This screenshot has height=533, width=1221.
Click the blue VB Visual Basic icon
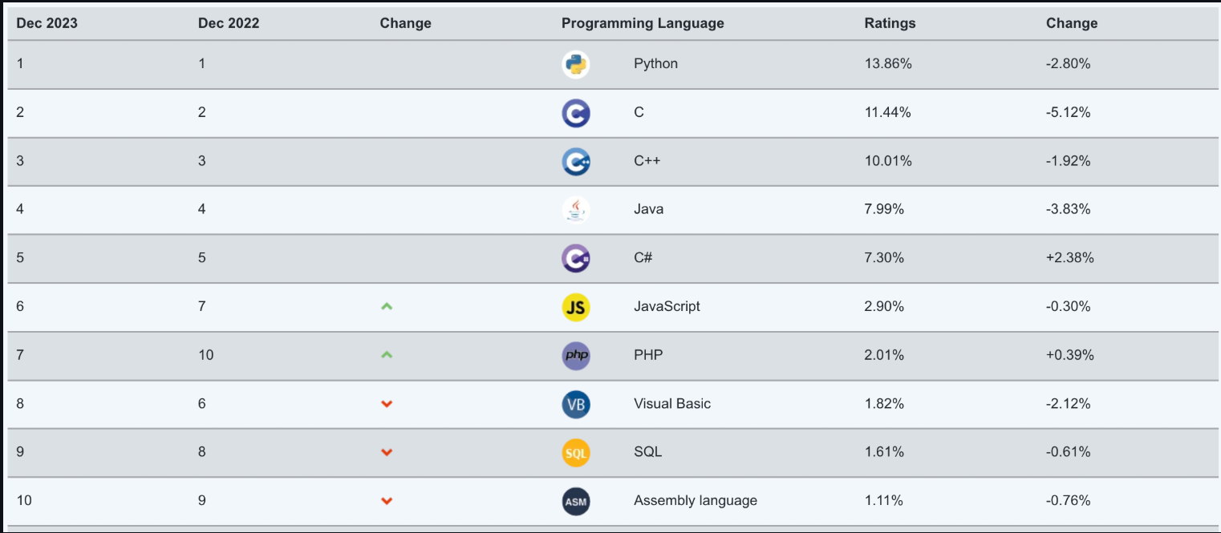coord(575,404)
